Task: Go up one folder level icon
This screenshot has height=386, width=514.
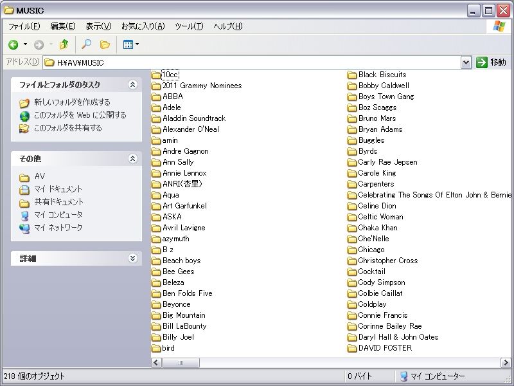Action: pos(64,44)
